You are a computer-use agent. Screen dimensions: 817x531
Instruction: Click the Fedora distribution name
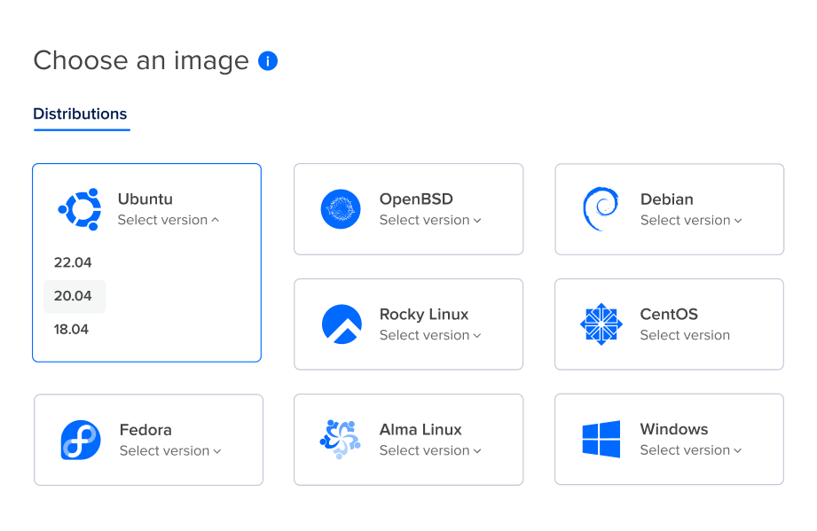(145, 430)
